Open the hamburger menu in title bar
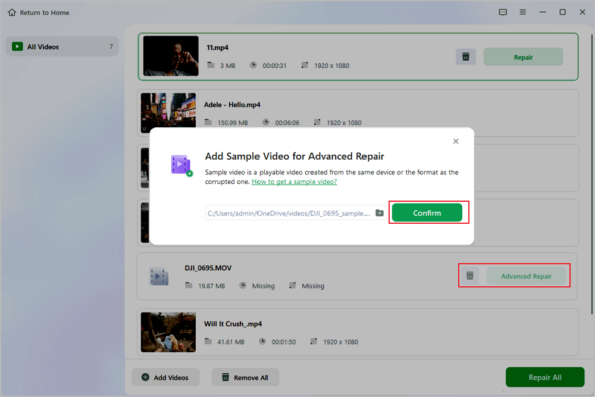Viewport: 595px width, 397px height. click(x=522, y=12)
